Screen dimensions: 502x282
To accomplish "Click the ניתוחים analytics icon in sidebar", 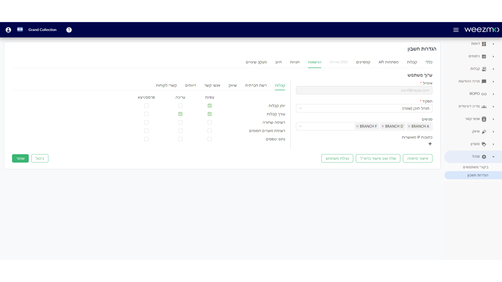I will click(484, 56).
